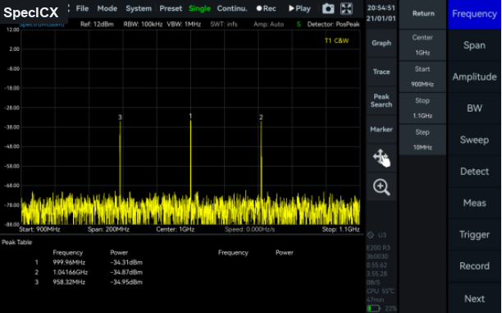Start recording with Rec
The image size is (502, 313).
(266, 9)
